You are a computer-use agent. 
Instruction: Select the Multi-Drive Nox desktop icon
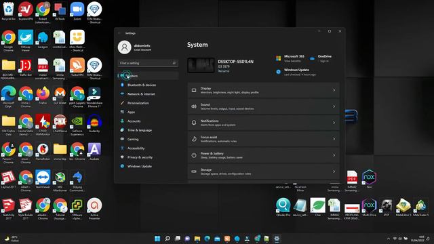[x=369, y=207]
